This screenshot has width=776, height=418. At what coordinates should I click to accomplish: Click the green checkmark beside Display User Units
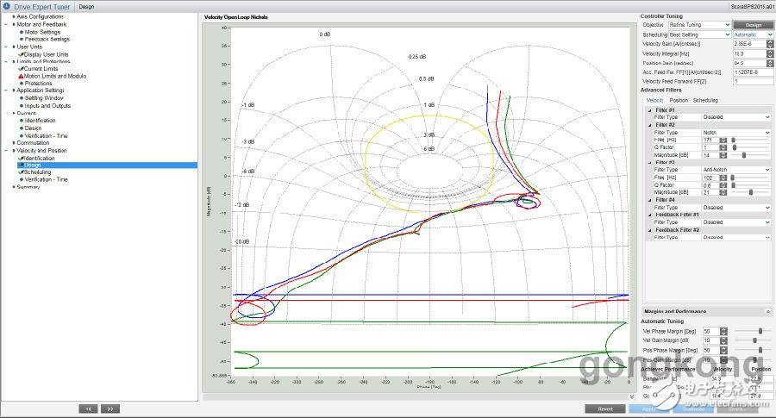click(22, 54)
